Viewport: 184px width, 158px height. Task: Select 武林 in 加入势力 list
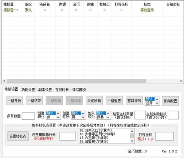(x=101, y=117)
